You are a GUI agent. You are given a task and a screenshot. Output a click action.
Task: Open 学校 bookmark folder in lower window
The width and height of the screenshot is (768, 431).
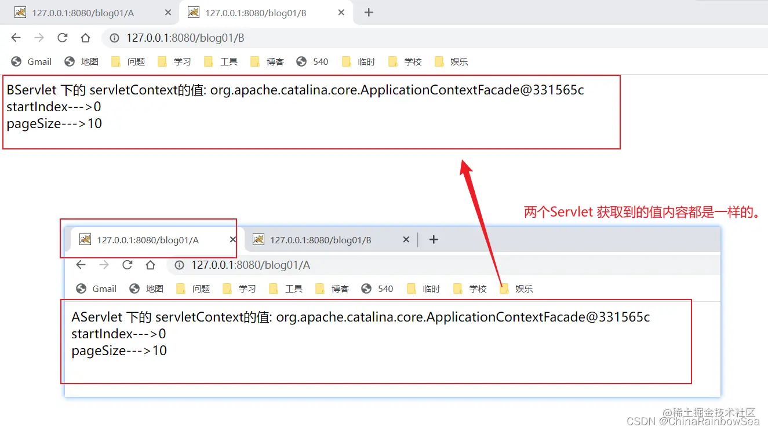click(469, 288)
